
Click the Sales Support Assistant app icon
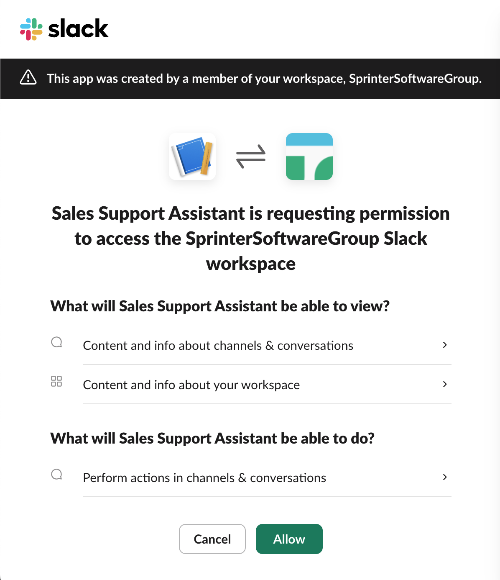pos(192,157)
